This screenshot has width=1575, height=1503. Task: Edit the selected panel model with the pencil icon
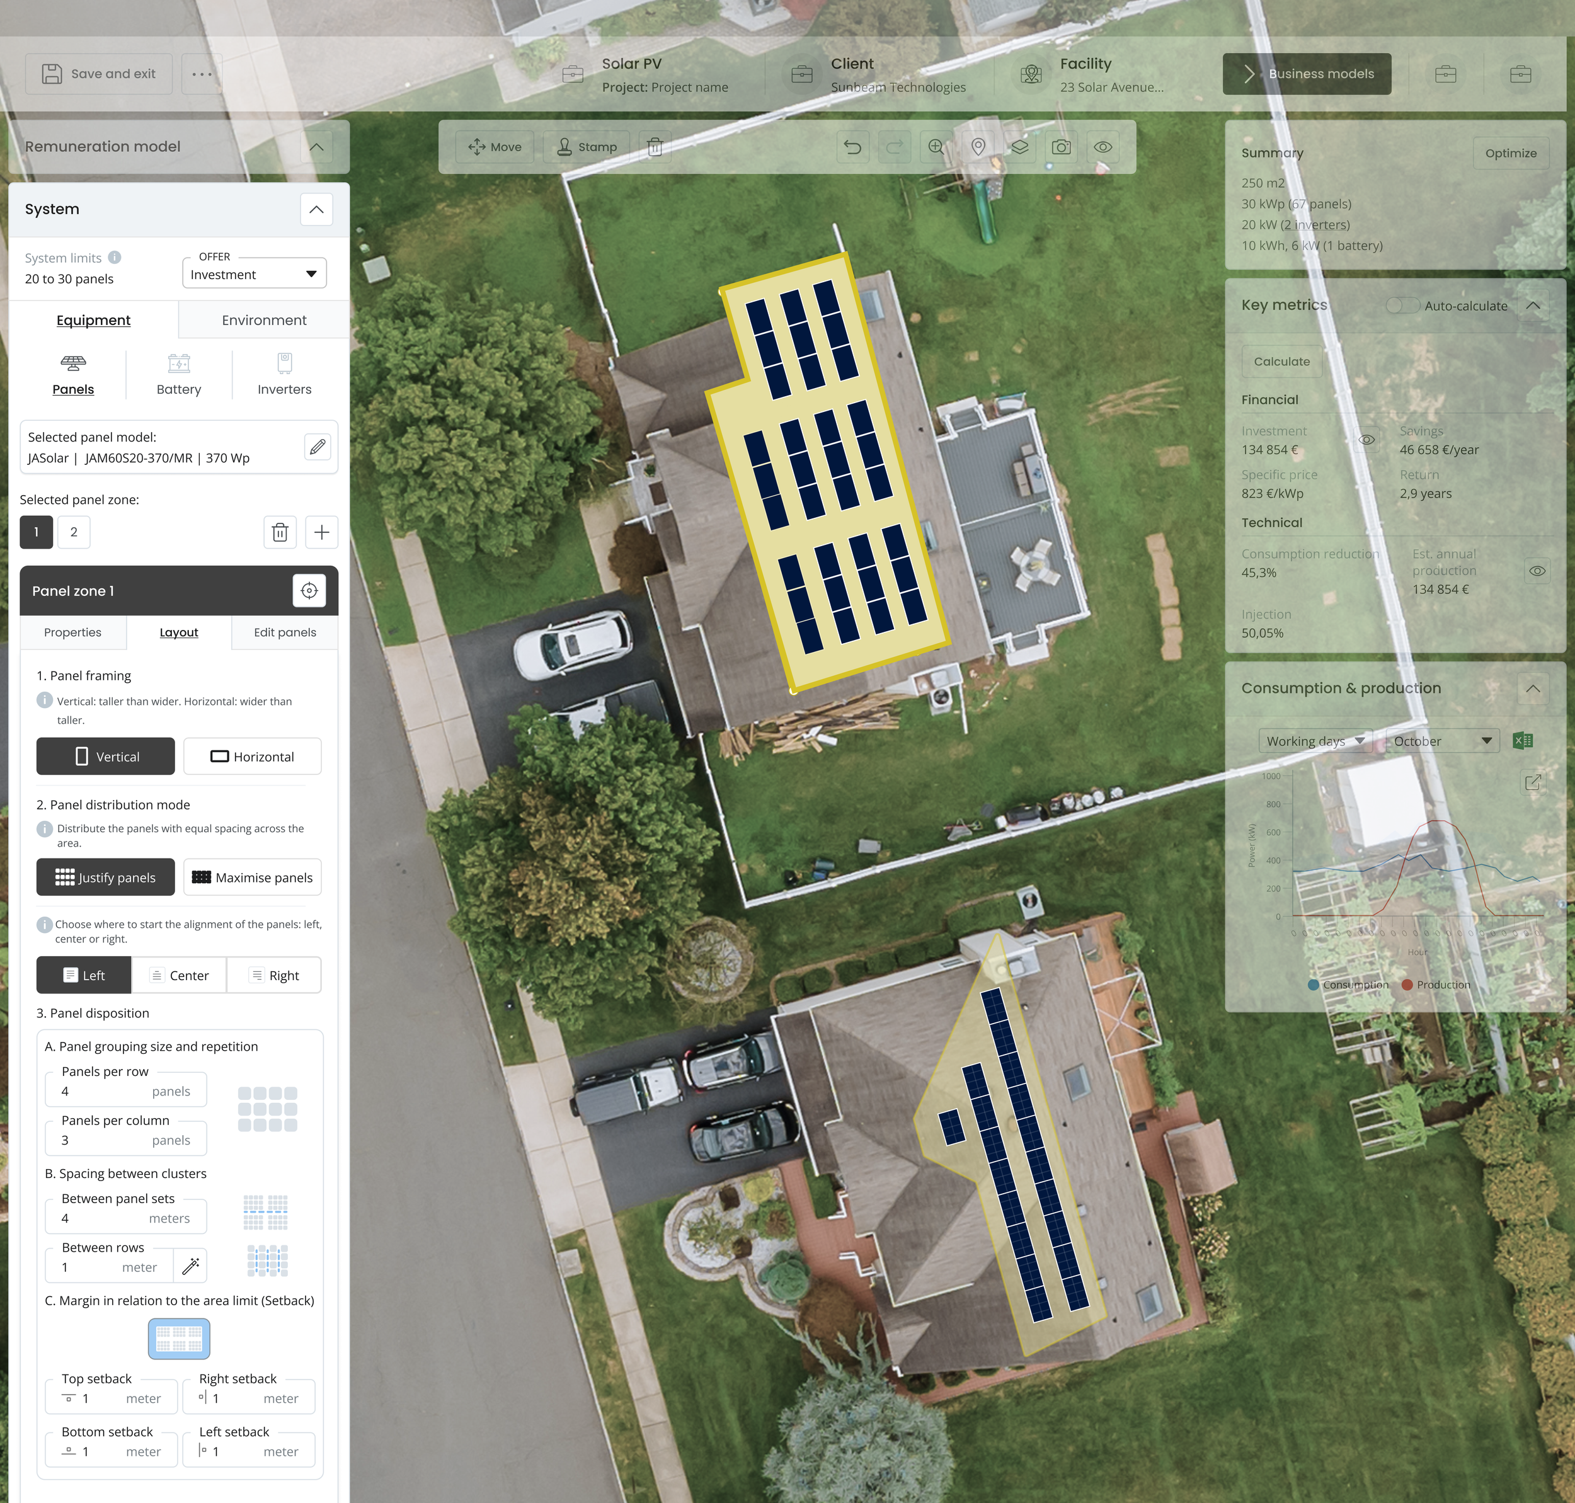[318, 447]
